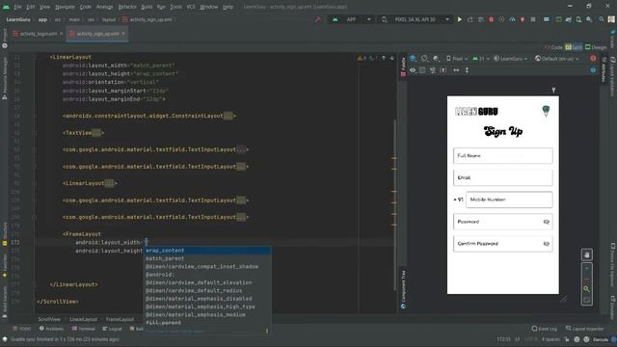This screenshot has height=347, width=617.
Task: Expand the folded TextView tag
Action: pos(96,133)
